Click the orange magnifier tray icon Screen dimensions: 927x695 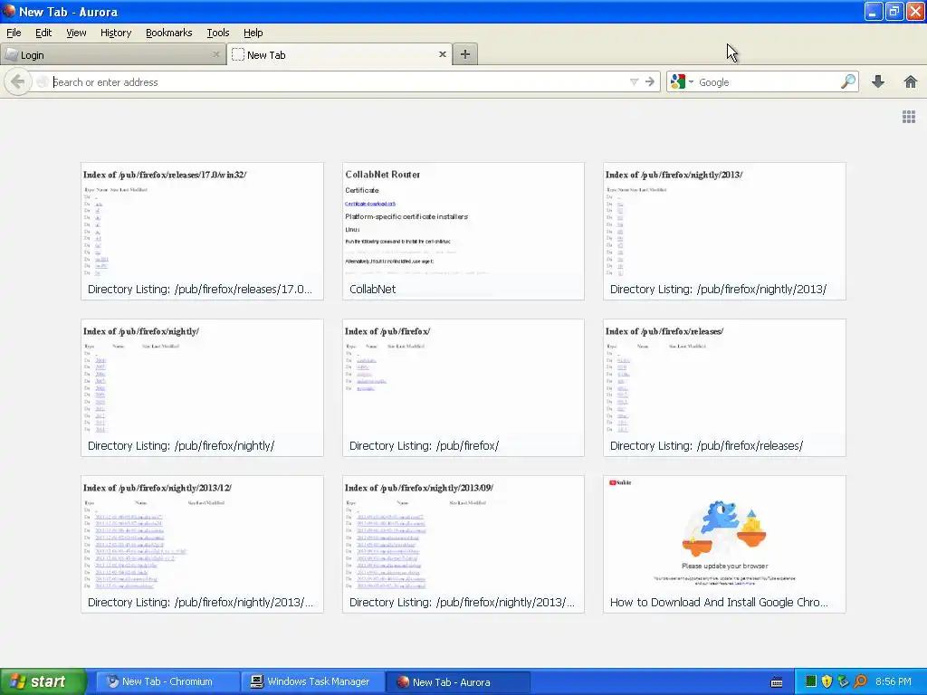(x=860, y=681)
